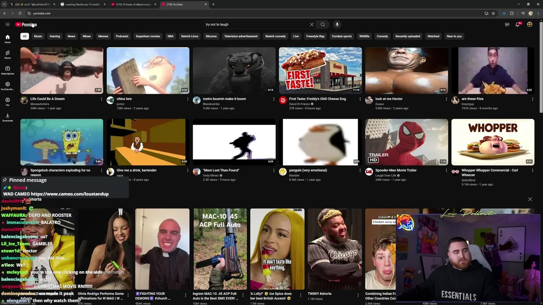Image resolution: width=543 pixels, height=305 pixels.
Task: Clear the search box with the X icon
Action: pos(311,24)
